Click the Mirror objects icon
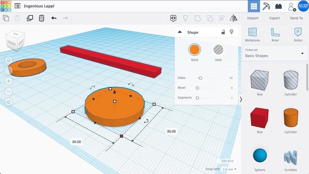The height and width of the screenshot is (174, 309). tap(233, 18)
